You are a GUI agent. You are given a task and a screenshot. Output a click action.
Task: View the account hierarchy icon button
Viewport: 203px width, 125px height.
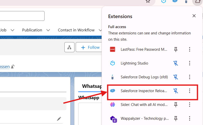[x=69, y=47]
